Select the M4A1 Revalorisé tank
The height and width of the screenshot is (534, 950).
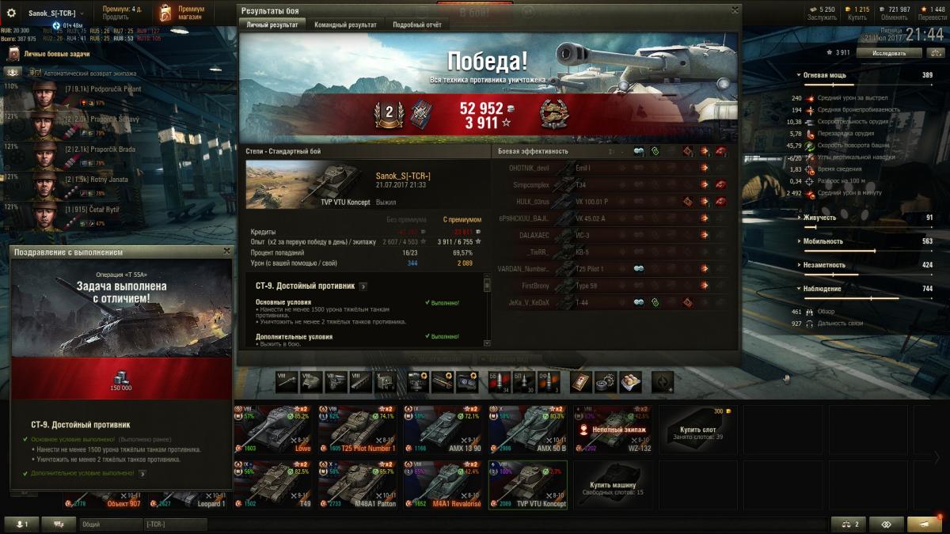click(x=443, y=485)
